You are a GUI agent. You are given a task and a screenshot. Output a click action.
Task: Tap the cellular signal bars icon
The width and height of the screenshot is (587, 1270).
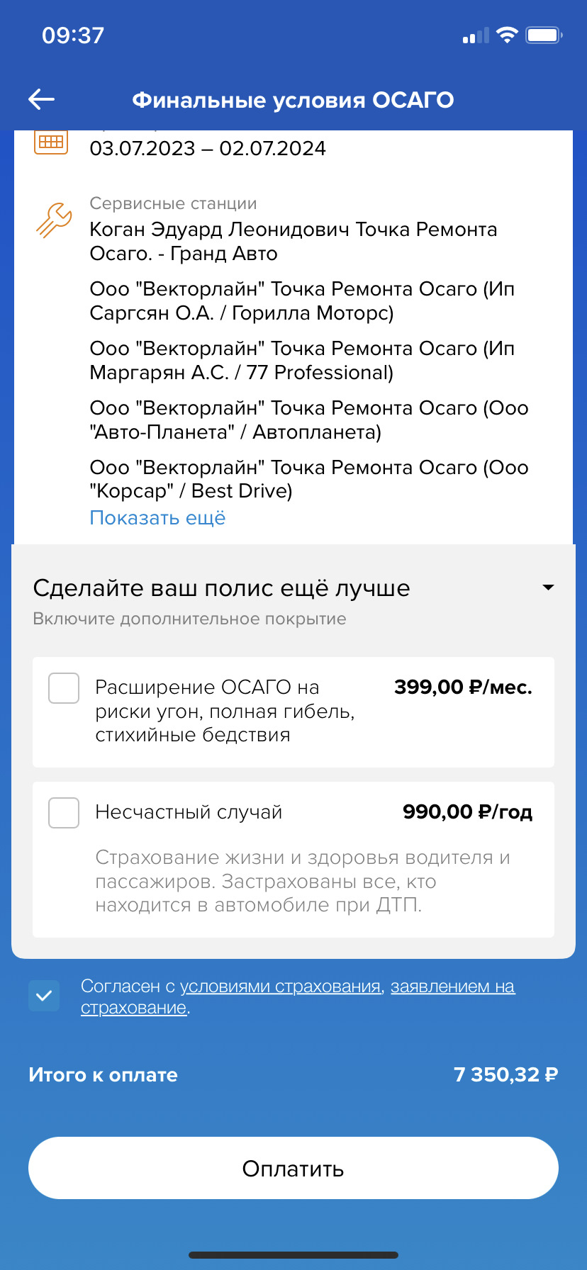[x=476, y=35]
